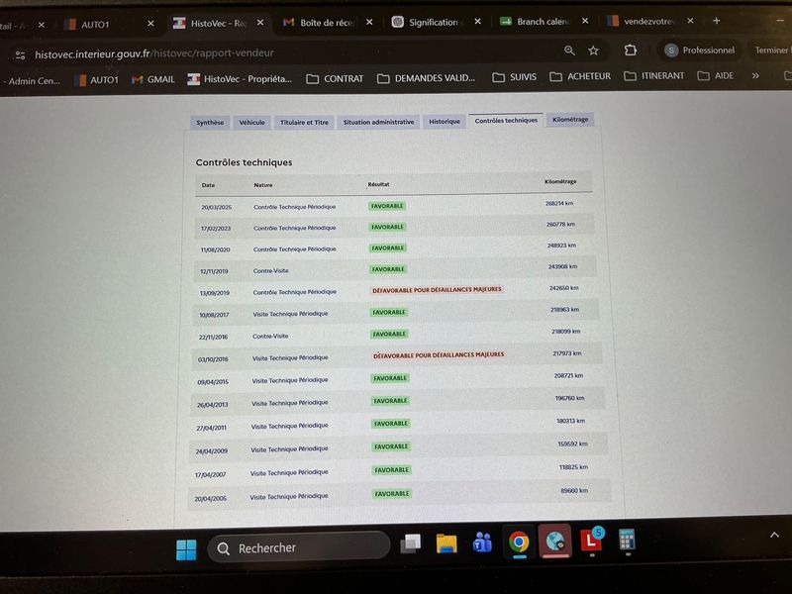This screenshot has width=792, height=594.
Task: Click the Contre-Visite entry dated 12/11/2019
Action: [x=270, y=270]
